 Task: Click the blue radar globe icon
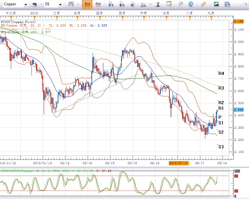tap(191, 4)
